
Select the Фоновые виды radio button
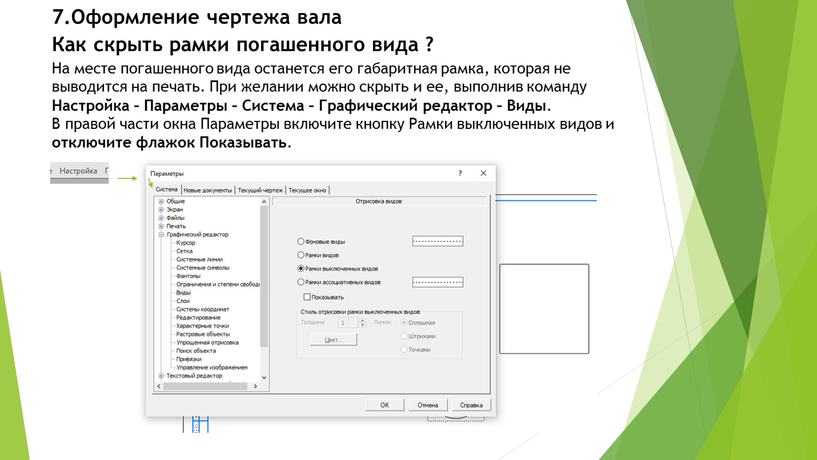coord(301,242)
